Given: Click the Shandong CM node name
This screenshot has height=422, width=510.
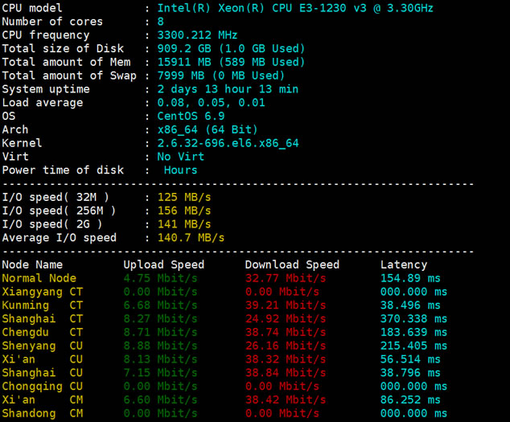Looking at the screenshot, I should point(42,413).
